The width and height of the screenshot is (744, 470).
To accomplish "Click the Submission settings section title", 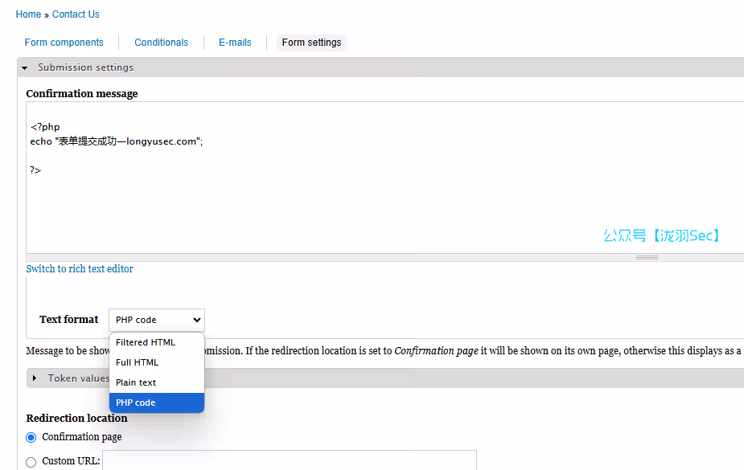I will 85,67.
